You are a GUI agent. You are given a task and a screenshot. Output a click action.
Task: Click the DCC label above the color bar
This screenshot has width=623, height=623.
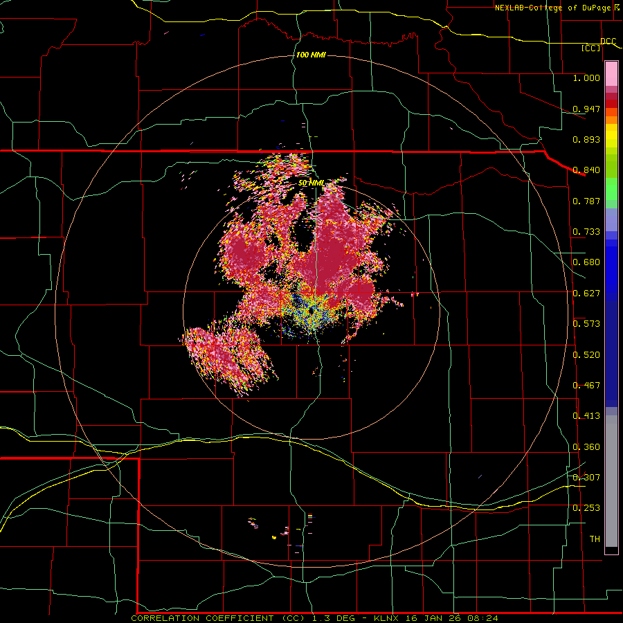coord(608,42)
